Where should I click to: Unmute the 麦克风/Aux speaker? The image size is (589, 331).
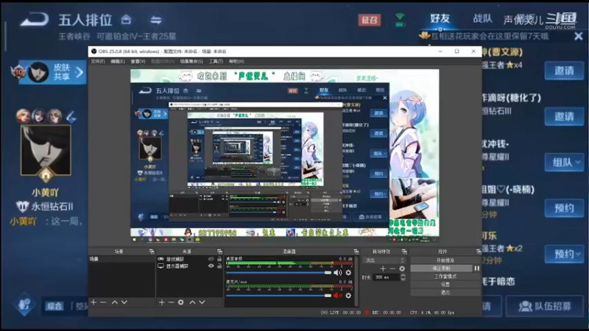[337, 296]
